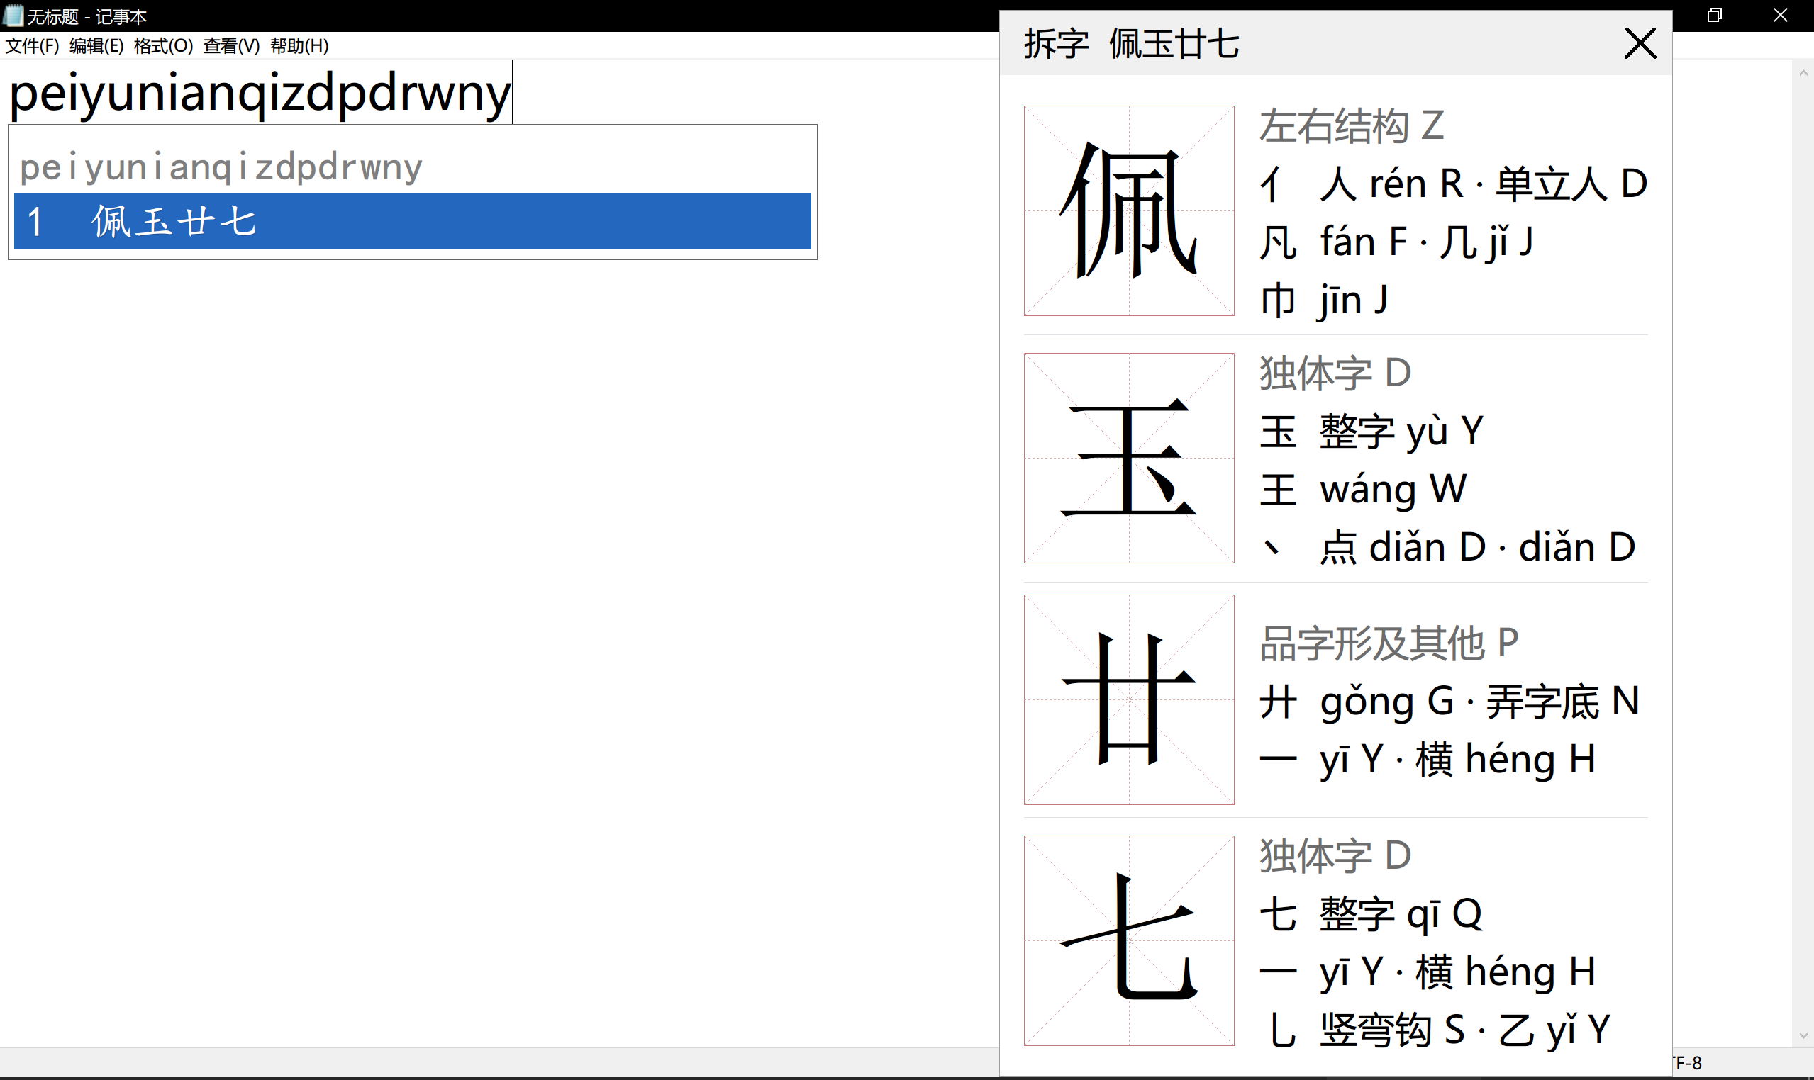This screenshot has width=1814, height=1080.
Task: Open the 查看(V) menu
Action: click(x=231, y=46)
